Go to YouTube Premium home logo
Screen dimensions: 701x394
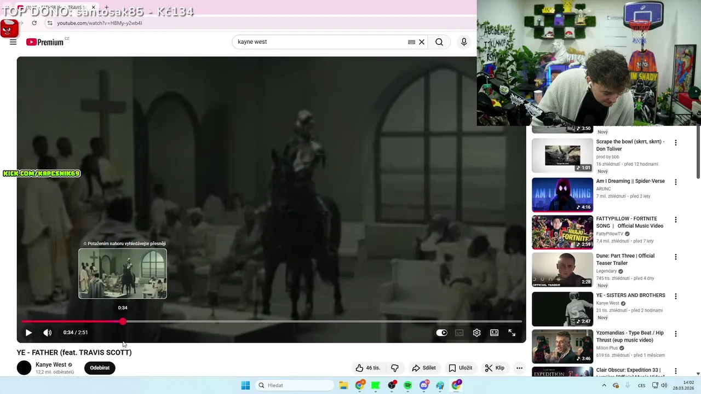[x=45, y=42]
